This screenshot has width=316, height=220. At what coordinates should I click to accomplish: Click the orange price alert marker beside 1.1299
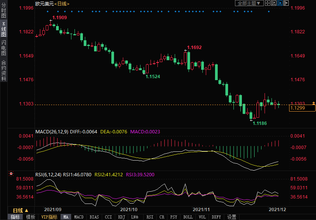coord(314,103)
